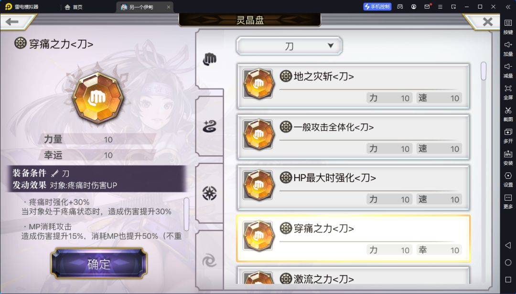
Task: Choose the 一般攻击全体化<刀> crystal
Action: click(353, 137)
